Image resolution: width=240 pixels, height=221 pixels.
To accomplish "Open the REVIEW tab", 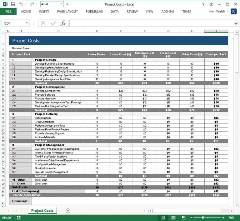I will click(x=132, y=12).
